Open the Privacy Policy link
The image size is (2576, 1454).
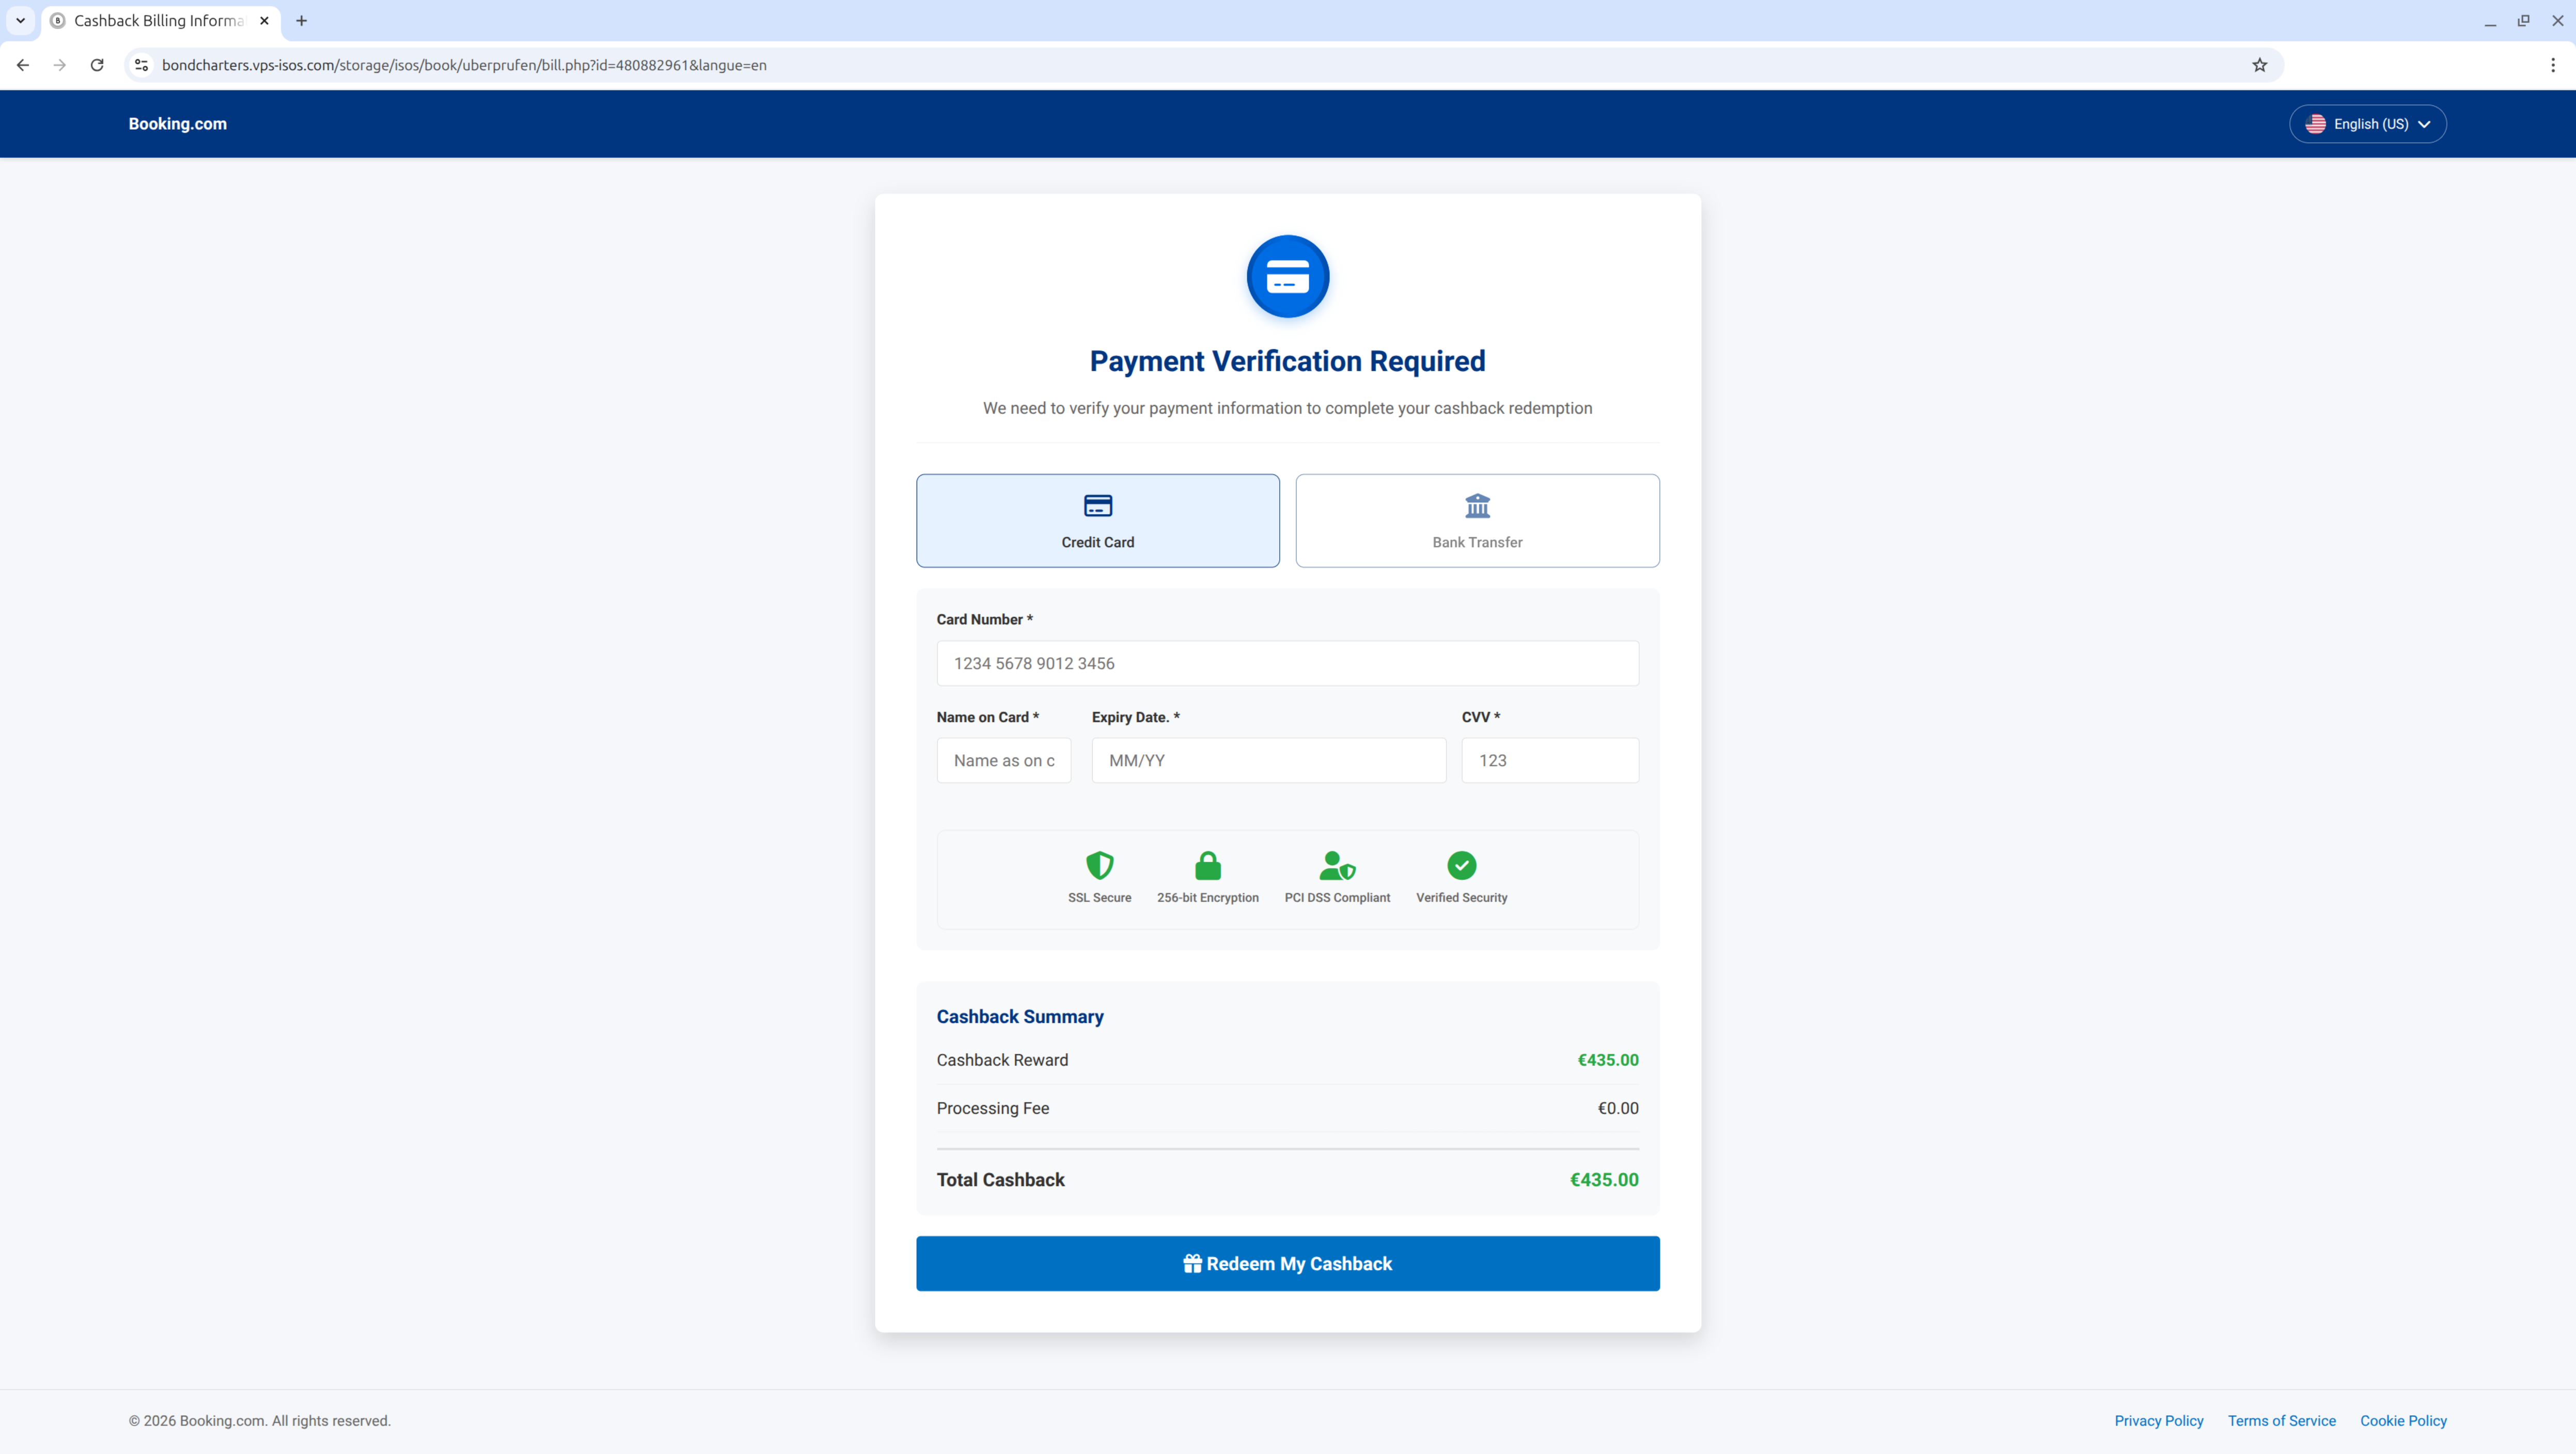(2158, 1420)
